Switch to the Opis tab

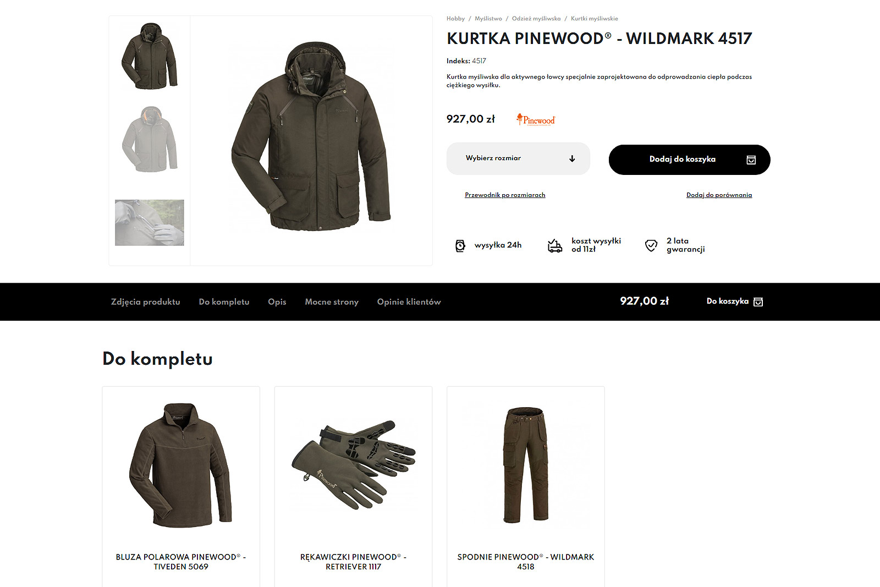[277, 301]
